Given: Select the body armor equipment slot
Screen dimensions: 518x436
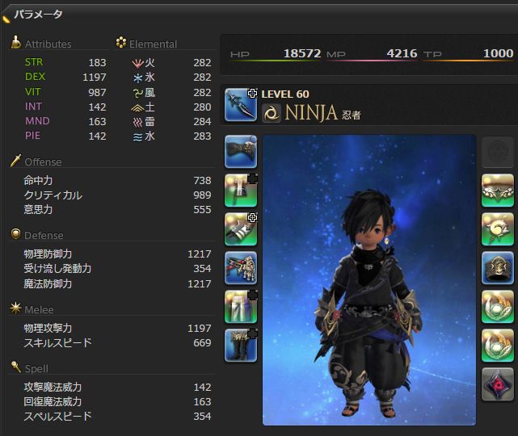Looking at the screenshot, I should 241,191.
